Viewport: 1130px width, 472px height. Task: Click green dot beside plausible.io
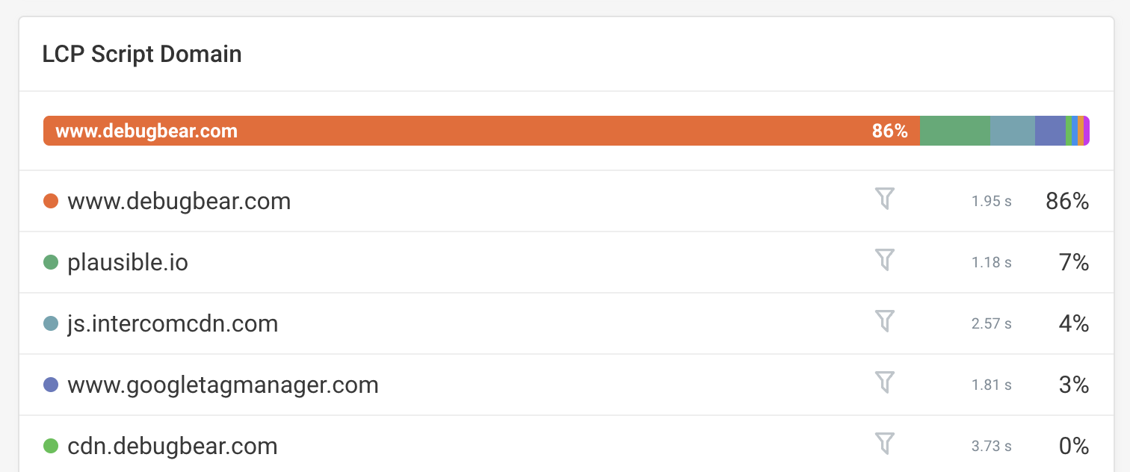(51, 262)
